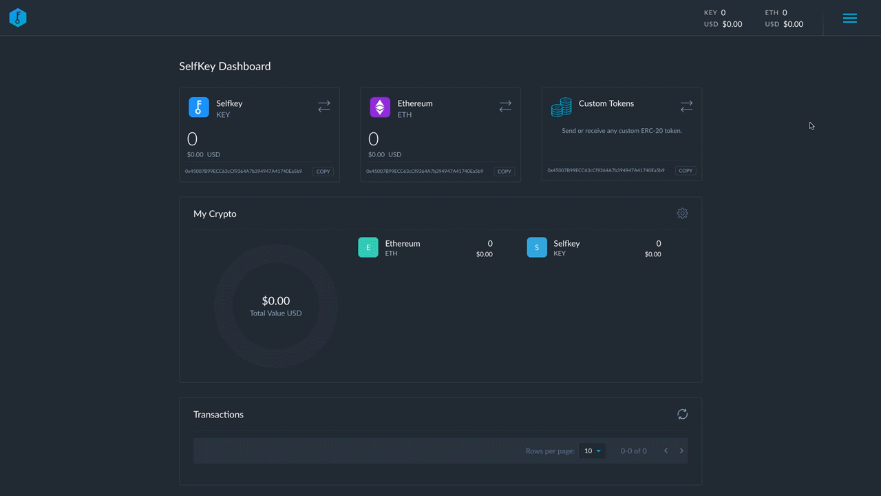Screen dimensions: 881x496
Task: Click the green E Ethereum badge
Action: coord(368,247)
